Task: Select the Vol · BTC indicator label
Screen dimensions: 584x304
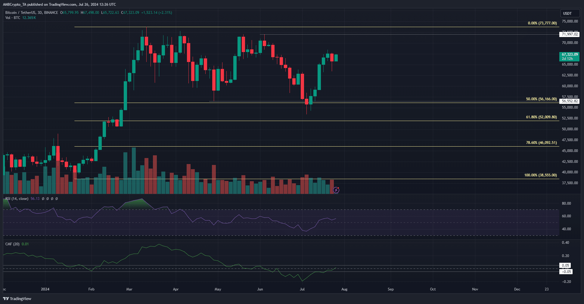Action: coord(13,18)
